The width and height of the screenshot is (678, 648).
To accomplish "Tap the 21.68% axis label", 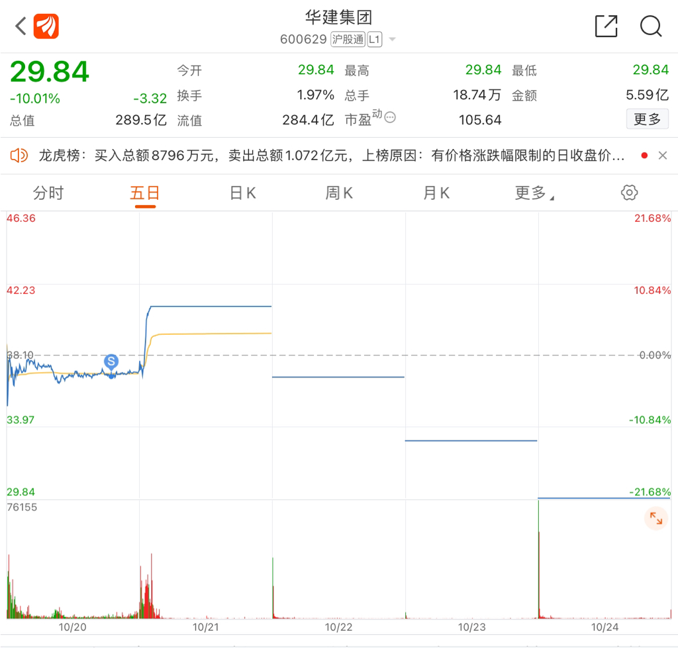I will click(x=652, y=218).
